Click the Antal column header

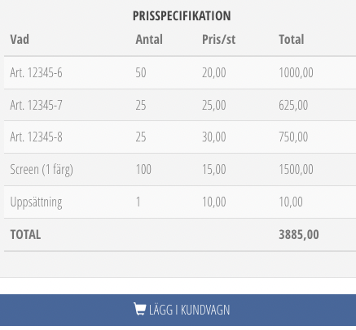point(149,40)
